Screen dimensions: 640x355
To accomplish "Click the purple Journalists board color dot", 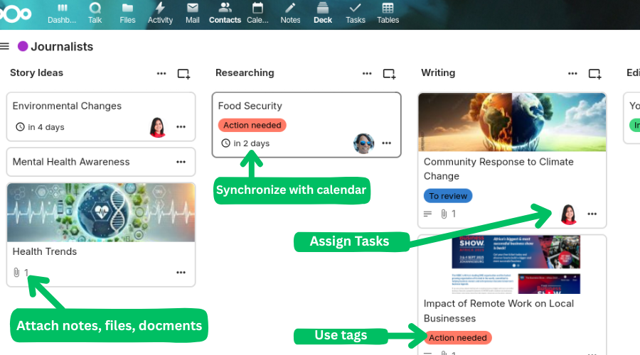I will [x=23, y=46].
